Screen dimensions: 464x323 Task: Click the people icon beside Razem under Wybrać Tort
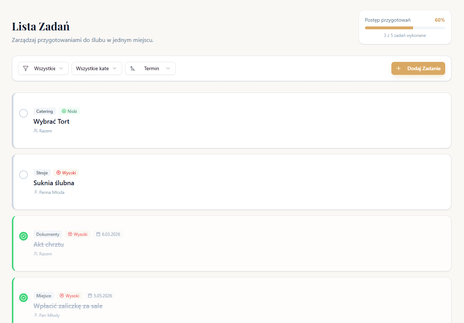click(36, 131)
